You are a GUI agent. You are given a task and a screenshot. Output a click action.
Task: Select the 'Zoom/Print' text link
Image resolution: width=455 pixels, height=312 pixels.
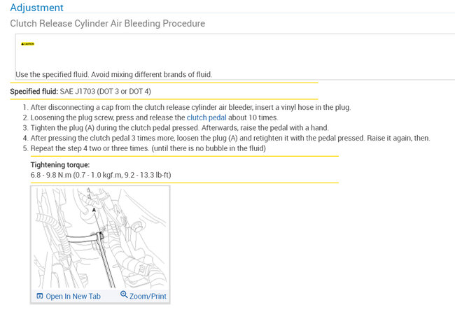(x=148, y=297)
